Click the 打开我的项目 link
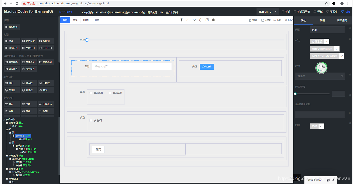This screenshot has height=184, width=353. click(65, 12)
